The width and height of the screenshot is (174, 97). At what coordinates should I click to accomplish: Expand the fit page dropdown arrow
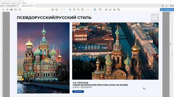(x=97, y=10)
